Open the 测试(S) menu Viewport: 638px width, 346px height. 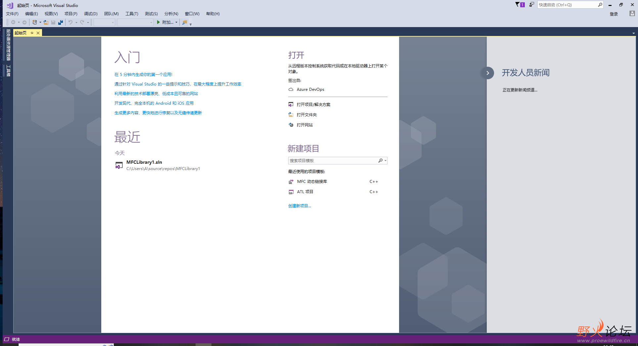(151, 14)
